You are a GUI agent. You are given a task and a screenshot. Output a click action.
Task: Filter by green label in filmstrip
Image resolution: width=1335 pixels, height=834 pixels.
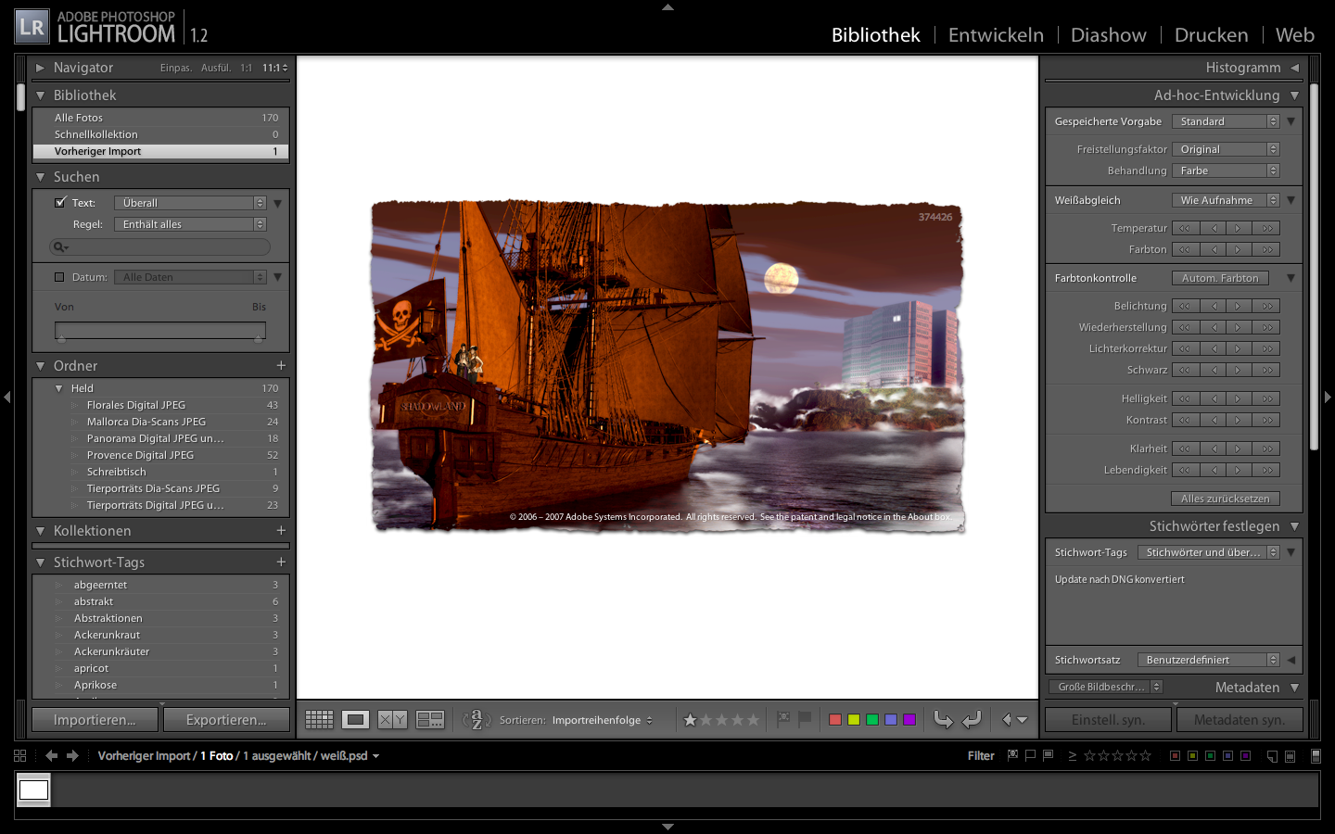click(x=1210, y=756)
